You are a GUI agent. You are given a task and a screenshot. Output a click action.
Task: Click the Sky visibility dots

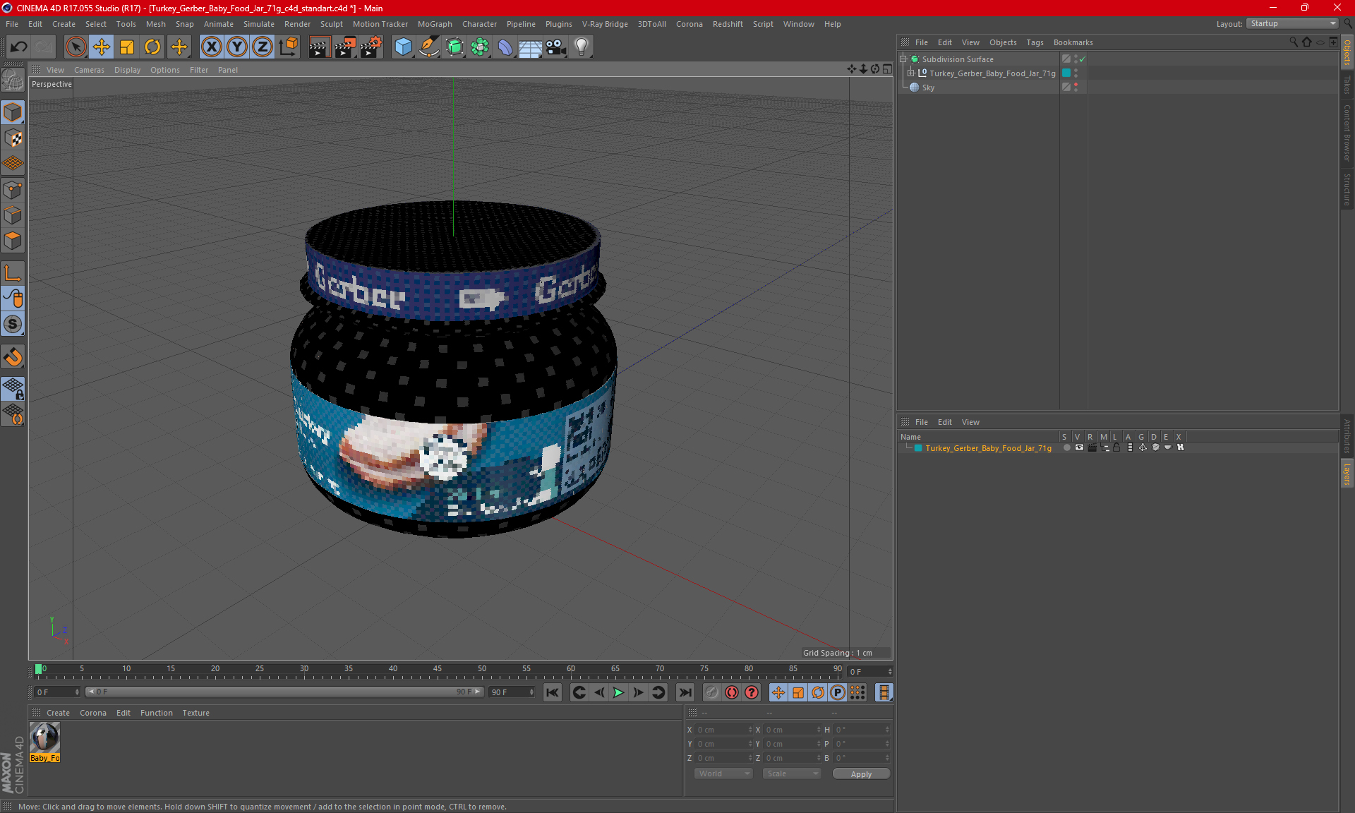click(1076, 88)
